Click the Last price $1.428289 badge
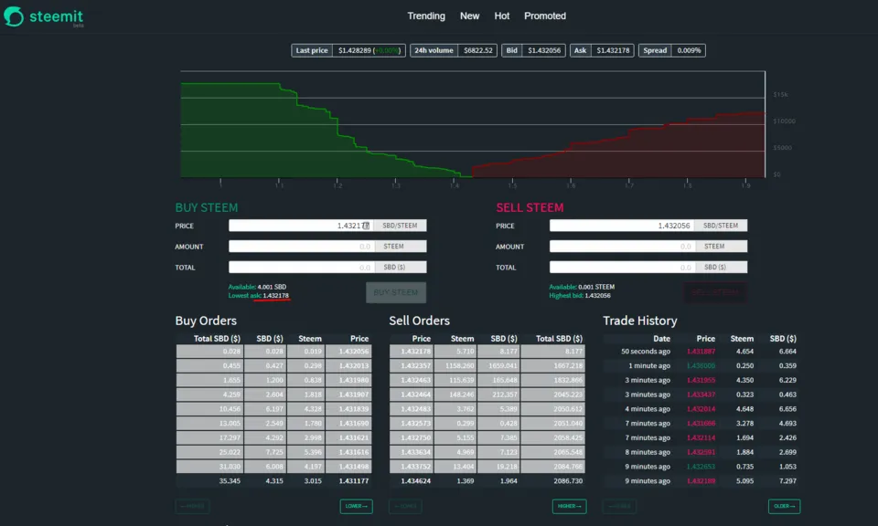Screen dimensions: 878x526 point(348,50)
